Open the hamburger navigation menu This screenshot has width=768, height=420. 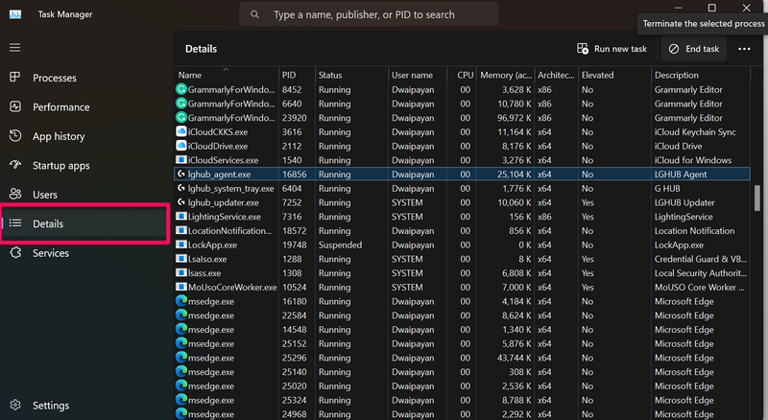(x=14, y=47)
